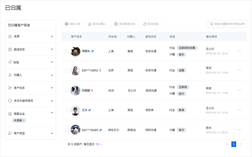Image resolution: width=252 pixels, height=157 pixels.
Task: Open more options for 183***96485 row
Action: pos(239,130)
